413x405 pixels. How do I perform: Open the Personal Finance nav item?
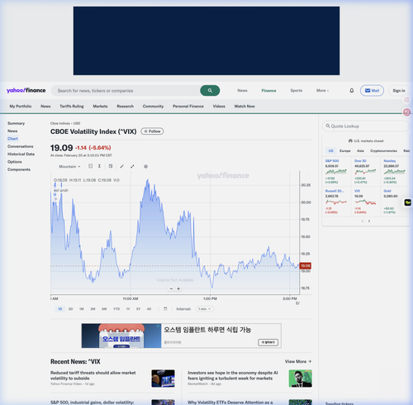click(188, 106)
